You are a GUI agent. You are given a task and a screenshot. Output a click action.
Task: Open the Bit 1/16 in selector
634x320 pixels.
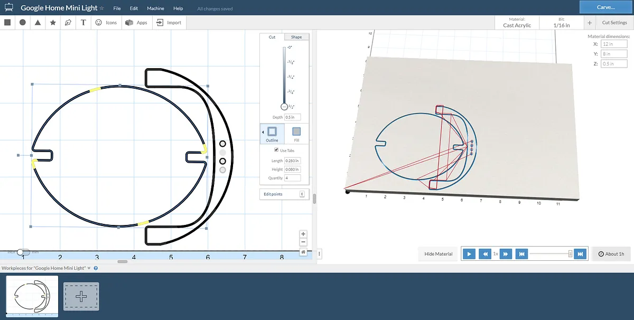[561, 23]
